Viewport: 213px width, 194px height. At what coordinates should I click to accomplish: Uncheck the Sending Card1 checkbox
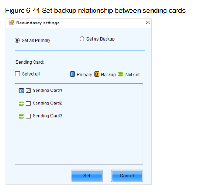(x=28, y=91)
